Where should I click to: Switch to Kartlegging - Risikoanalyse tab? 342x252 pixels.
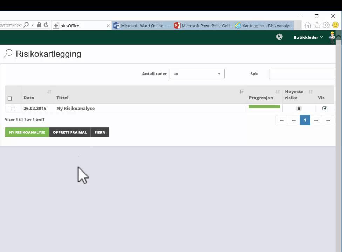pyautogui.click(x=264, y=26)
